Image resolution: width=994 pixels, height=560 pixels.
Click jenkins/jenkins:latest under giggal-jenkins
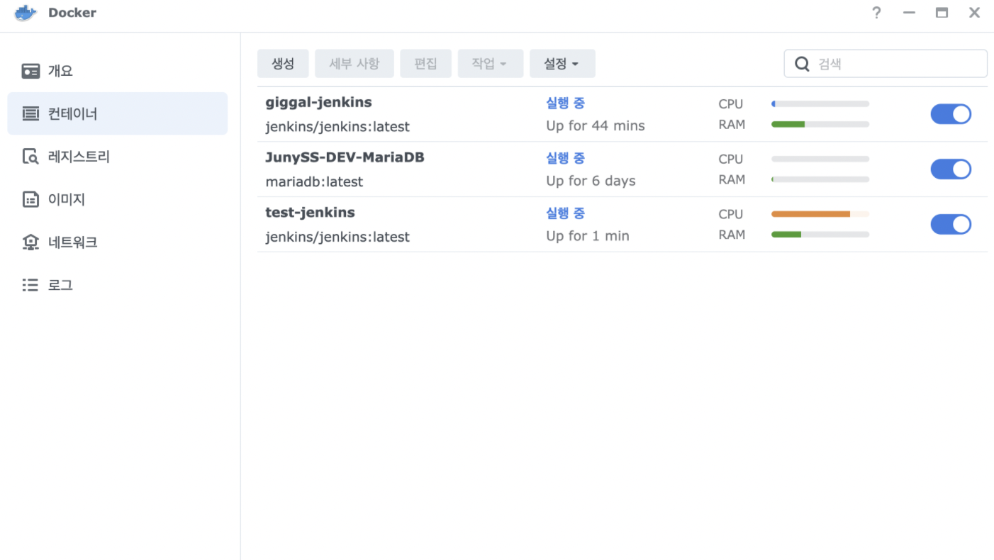point(337,127)
